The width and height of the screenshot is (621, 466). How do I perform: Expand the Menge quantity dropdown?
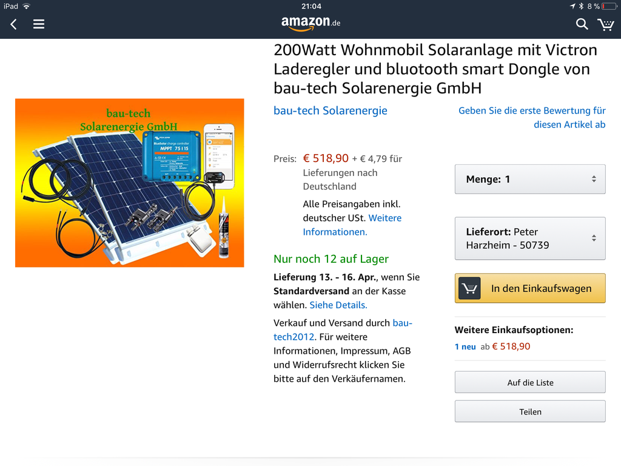(530, 179)
